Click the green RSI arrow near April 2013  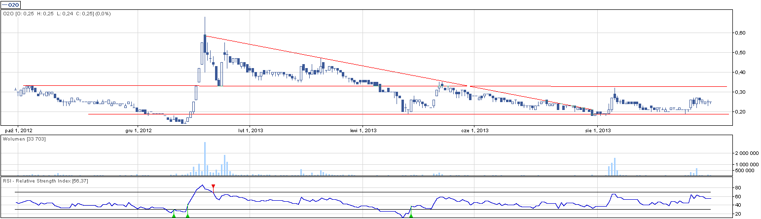tap(411, 215)
